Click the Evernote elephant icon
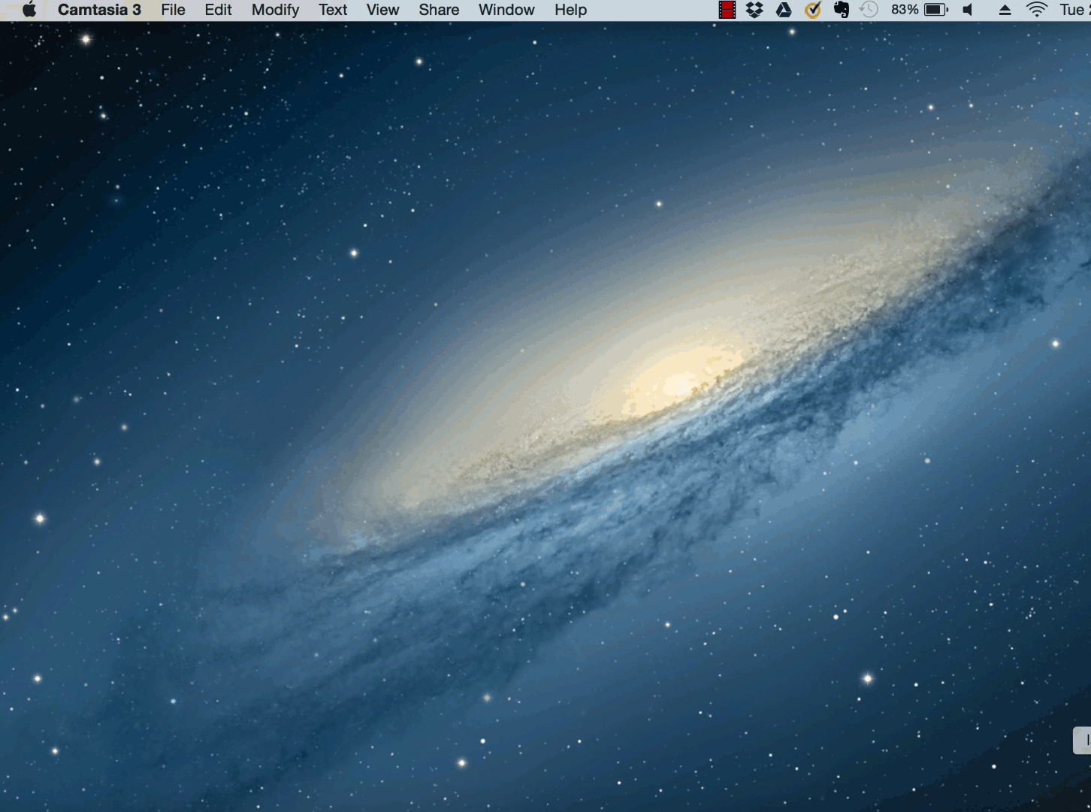 click(841, 10)
